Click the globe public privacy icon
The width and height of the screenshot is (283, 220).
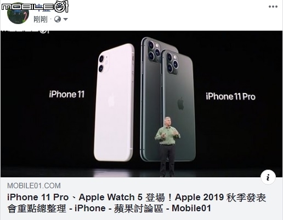(x=58, y=19)
